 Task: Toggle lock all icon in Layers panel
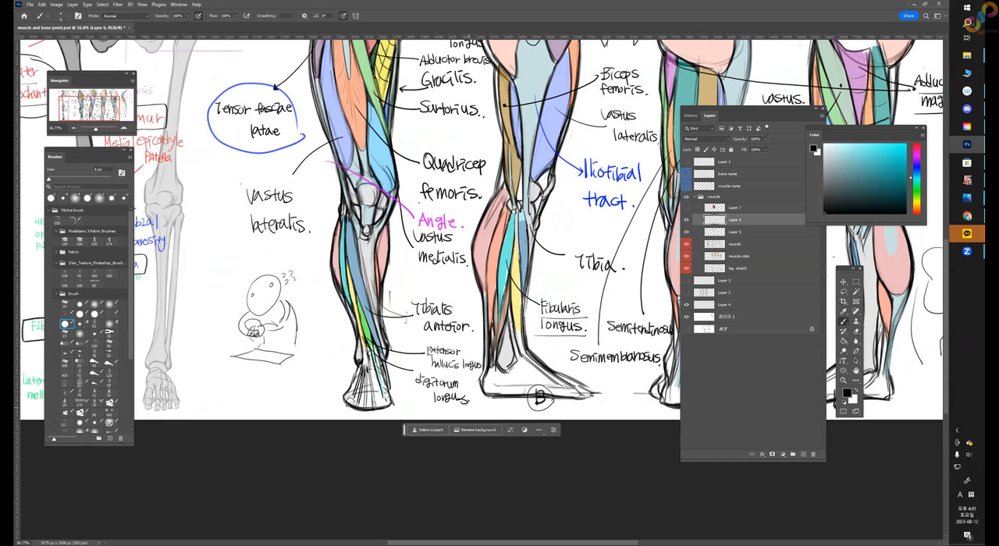click(731, 149)
